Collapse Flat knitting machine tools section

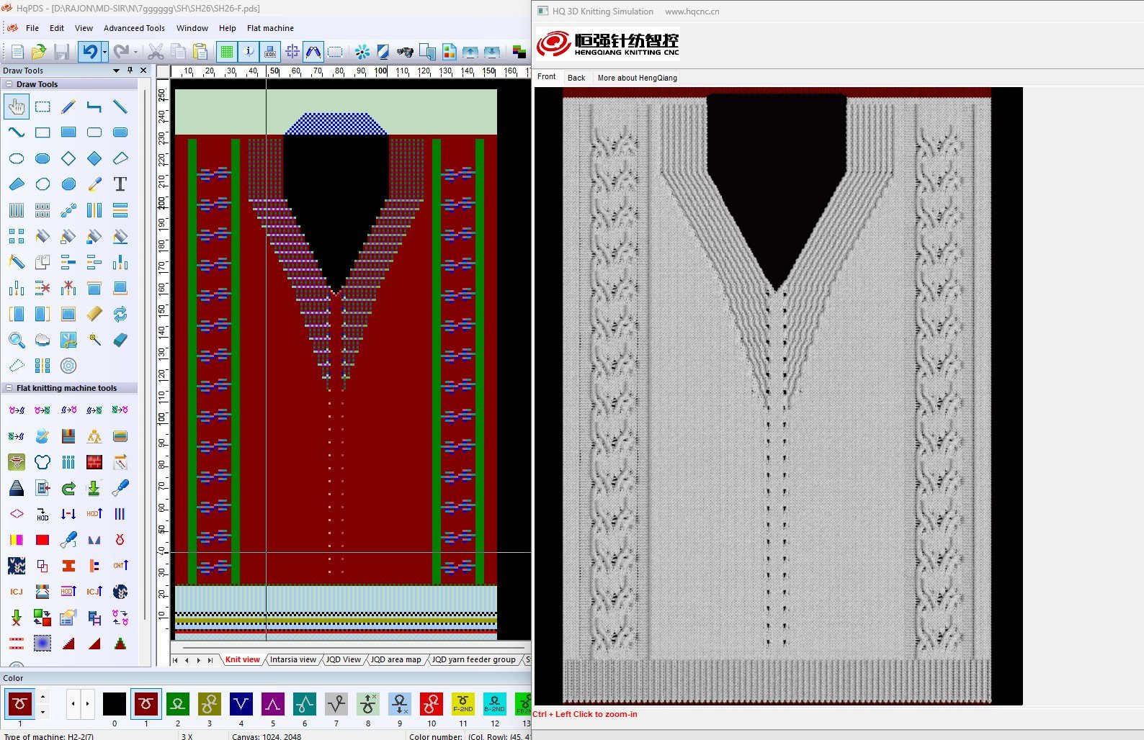9,388
